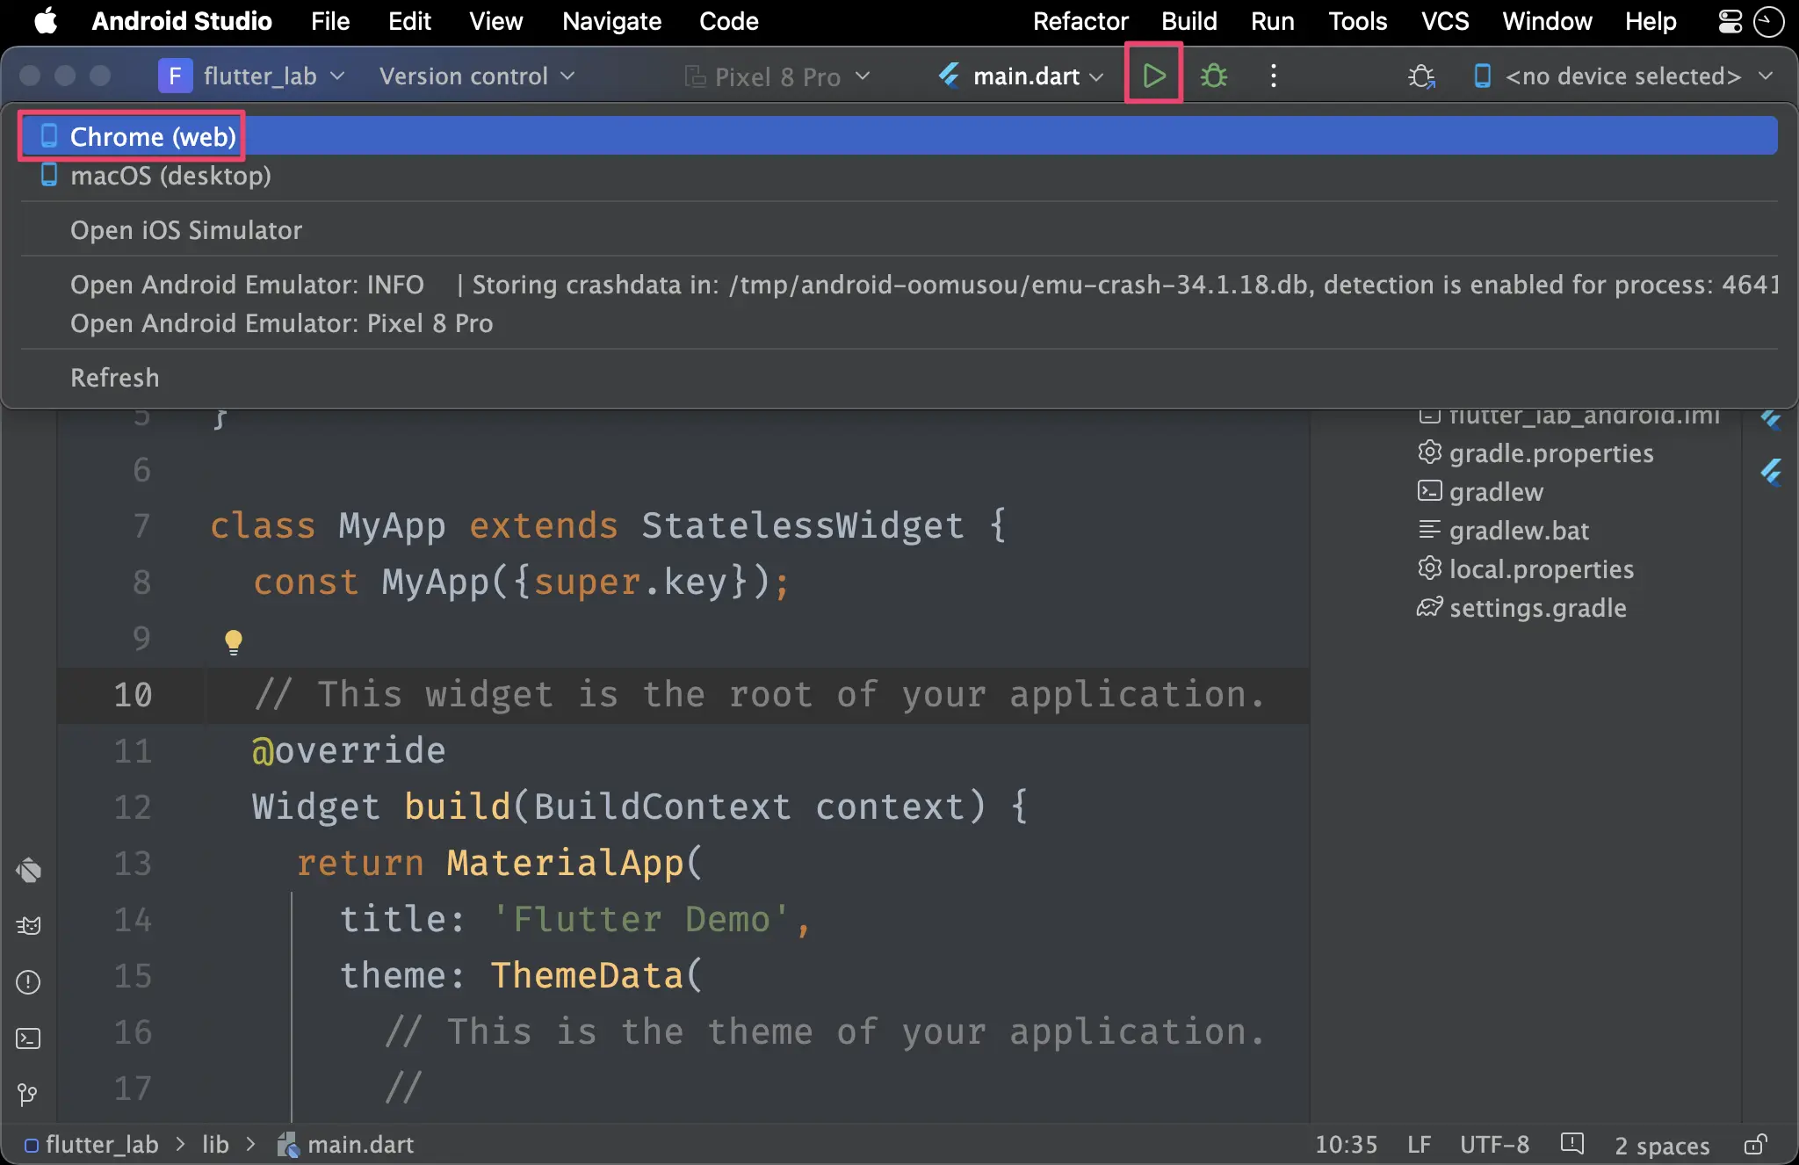Open the Android Studio app menu
The width and height of the screenshot is (1799, 1165).
(182, 20)
